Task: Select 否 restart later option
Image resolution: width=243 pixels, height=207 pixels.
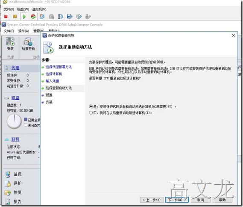Action: 91,112
